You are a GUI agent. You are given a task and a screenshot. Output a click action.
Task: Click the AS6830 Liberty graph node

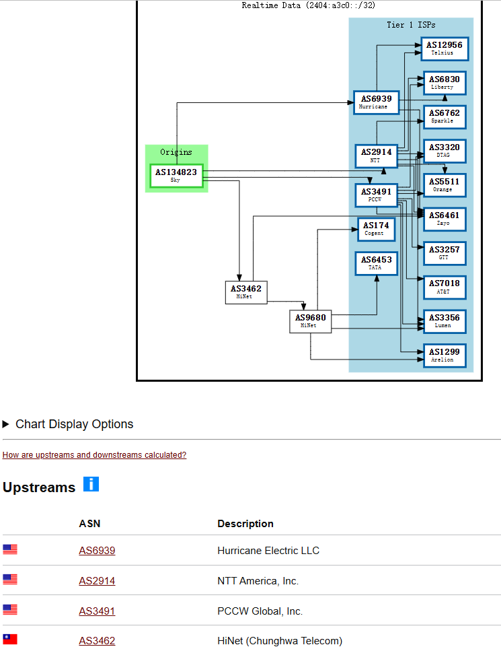point(445,83)
